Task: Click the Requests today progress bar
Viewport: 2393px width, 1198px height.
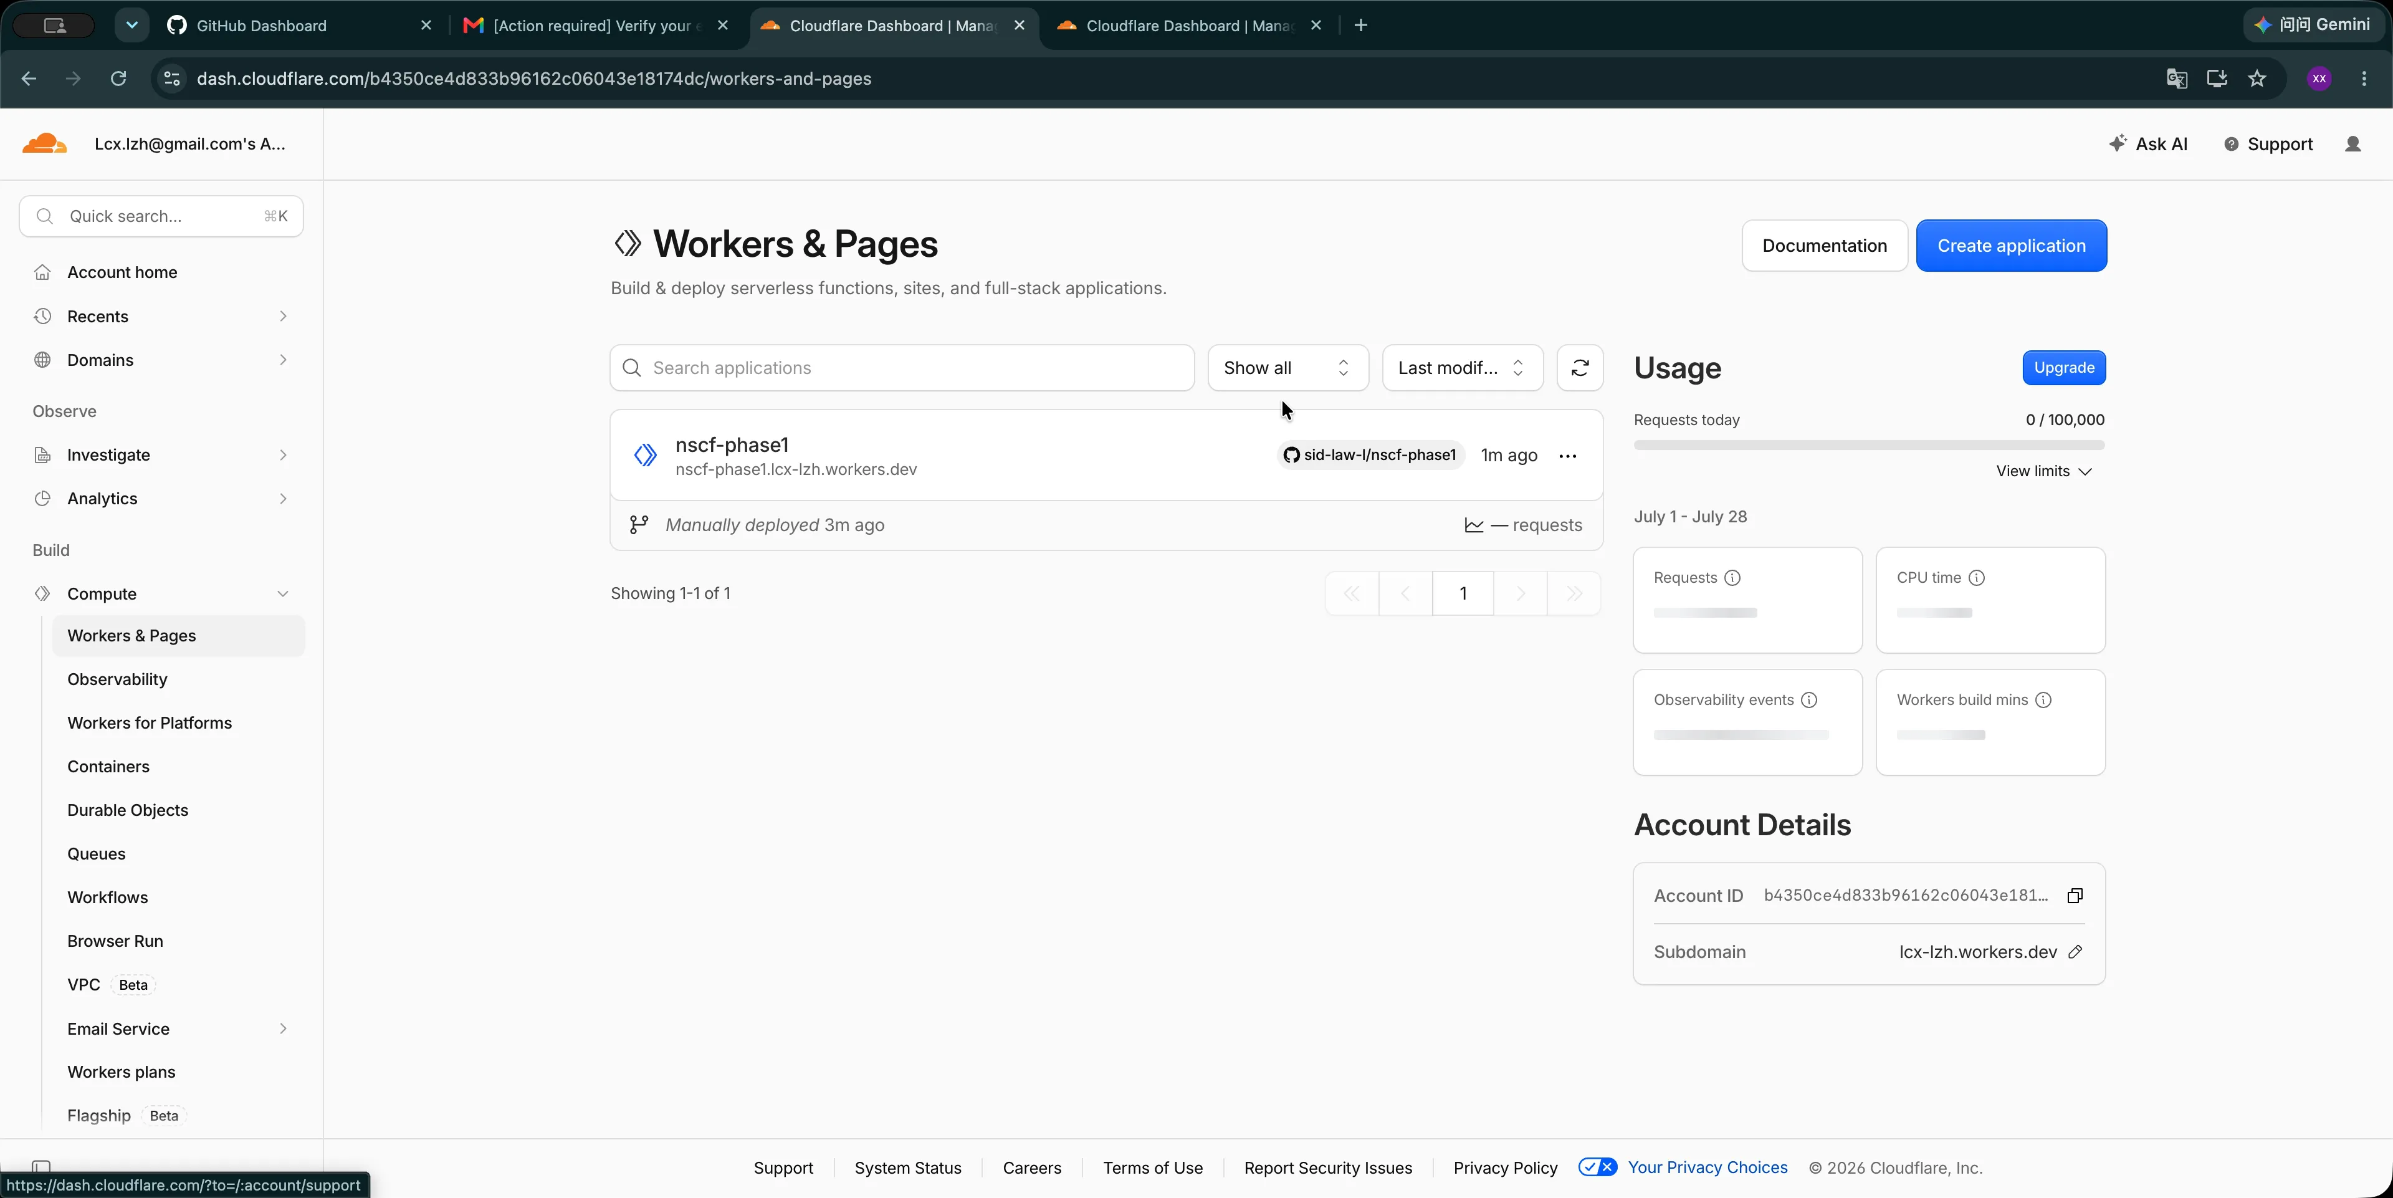Action: point(1868,445)
